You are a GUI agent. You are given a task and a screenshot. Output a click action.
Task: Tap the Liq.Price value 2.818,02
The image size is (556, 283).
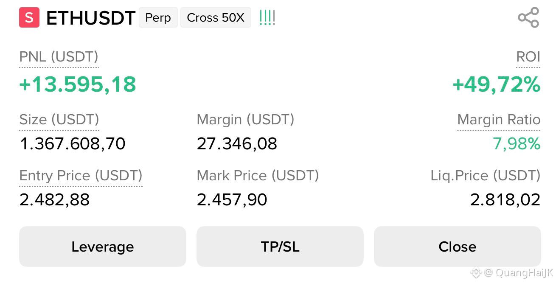pos(505,199)
